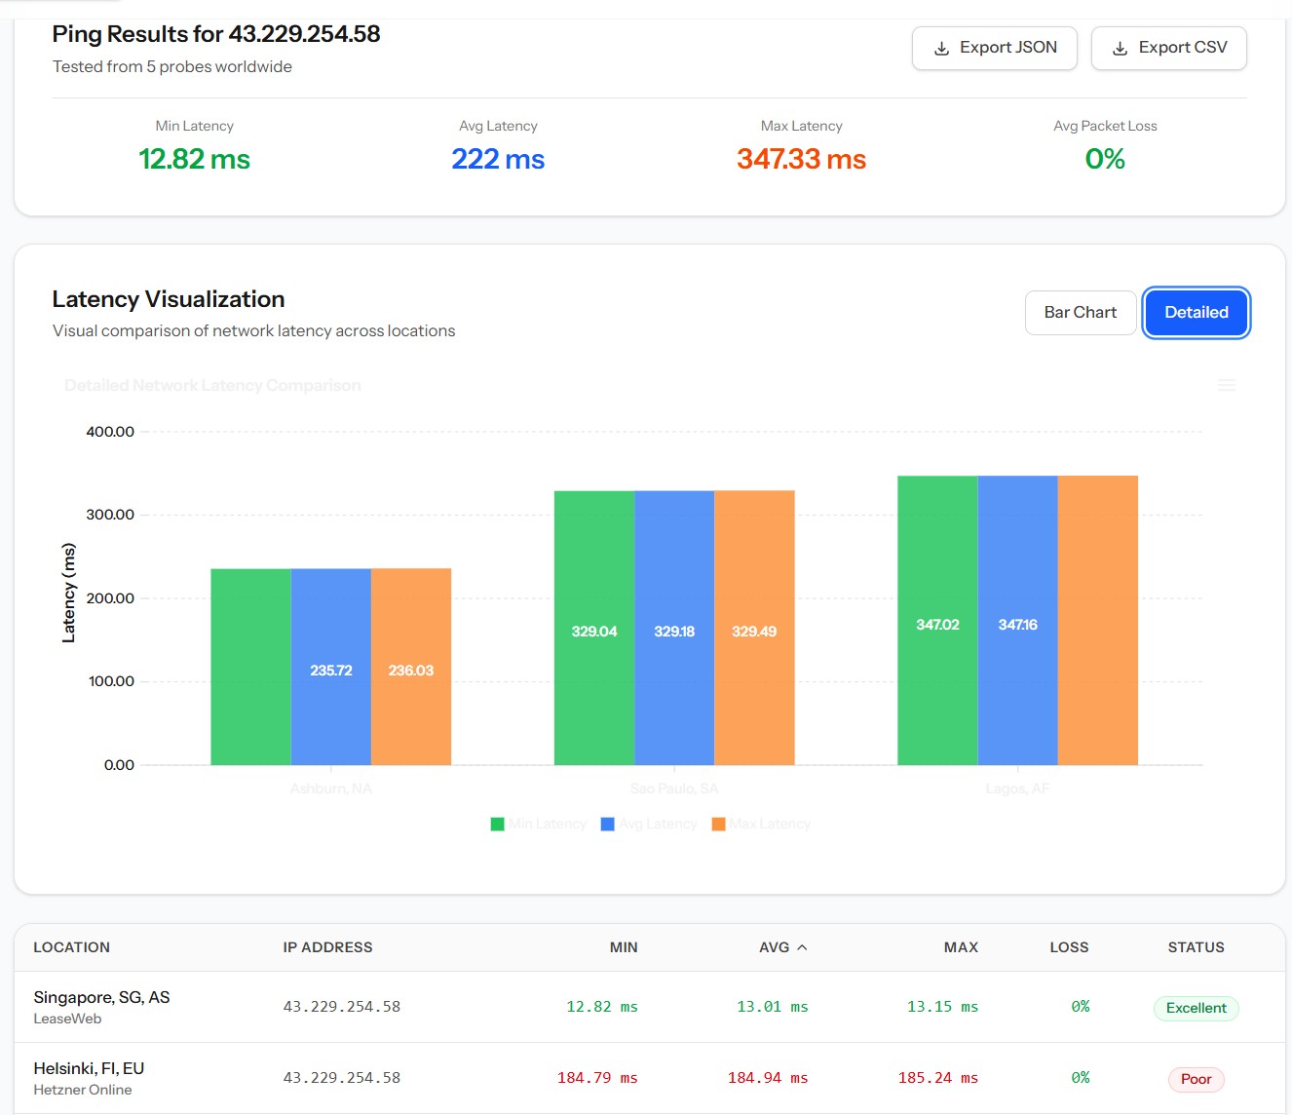Switch to the Bar Chart view
The width and height of the screenshot is (1292, 1115).
1081,313
